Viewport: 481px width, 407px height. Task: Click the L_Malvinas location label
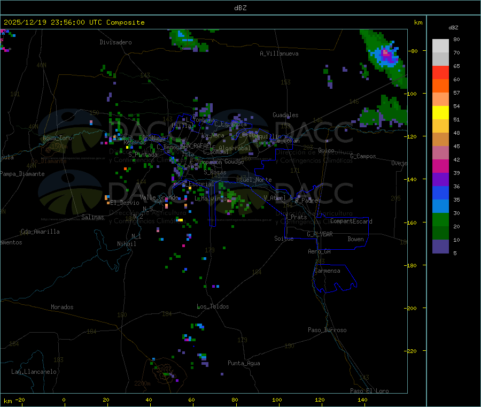pyautogui.click(x=211, y=198)
